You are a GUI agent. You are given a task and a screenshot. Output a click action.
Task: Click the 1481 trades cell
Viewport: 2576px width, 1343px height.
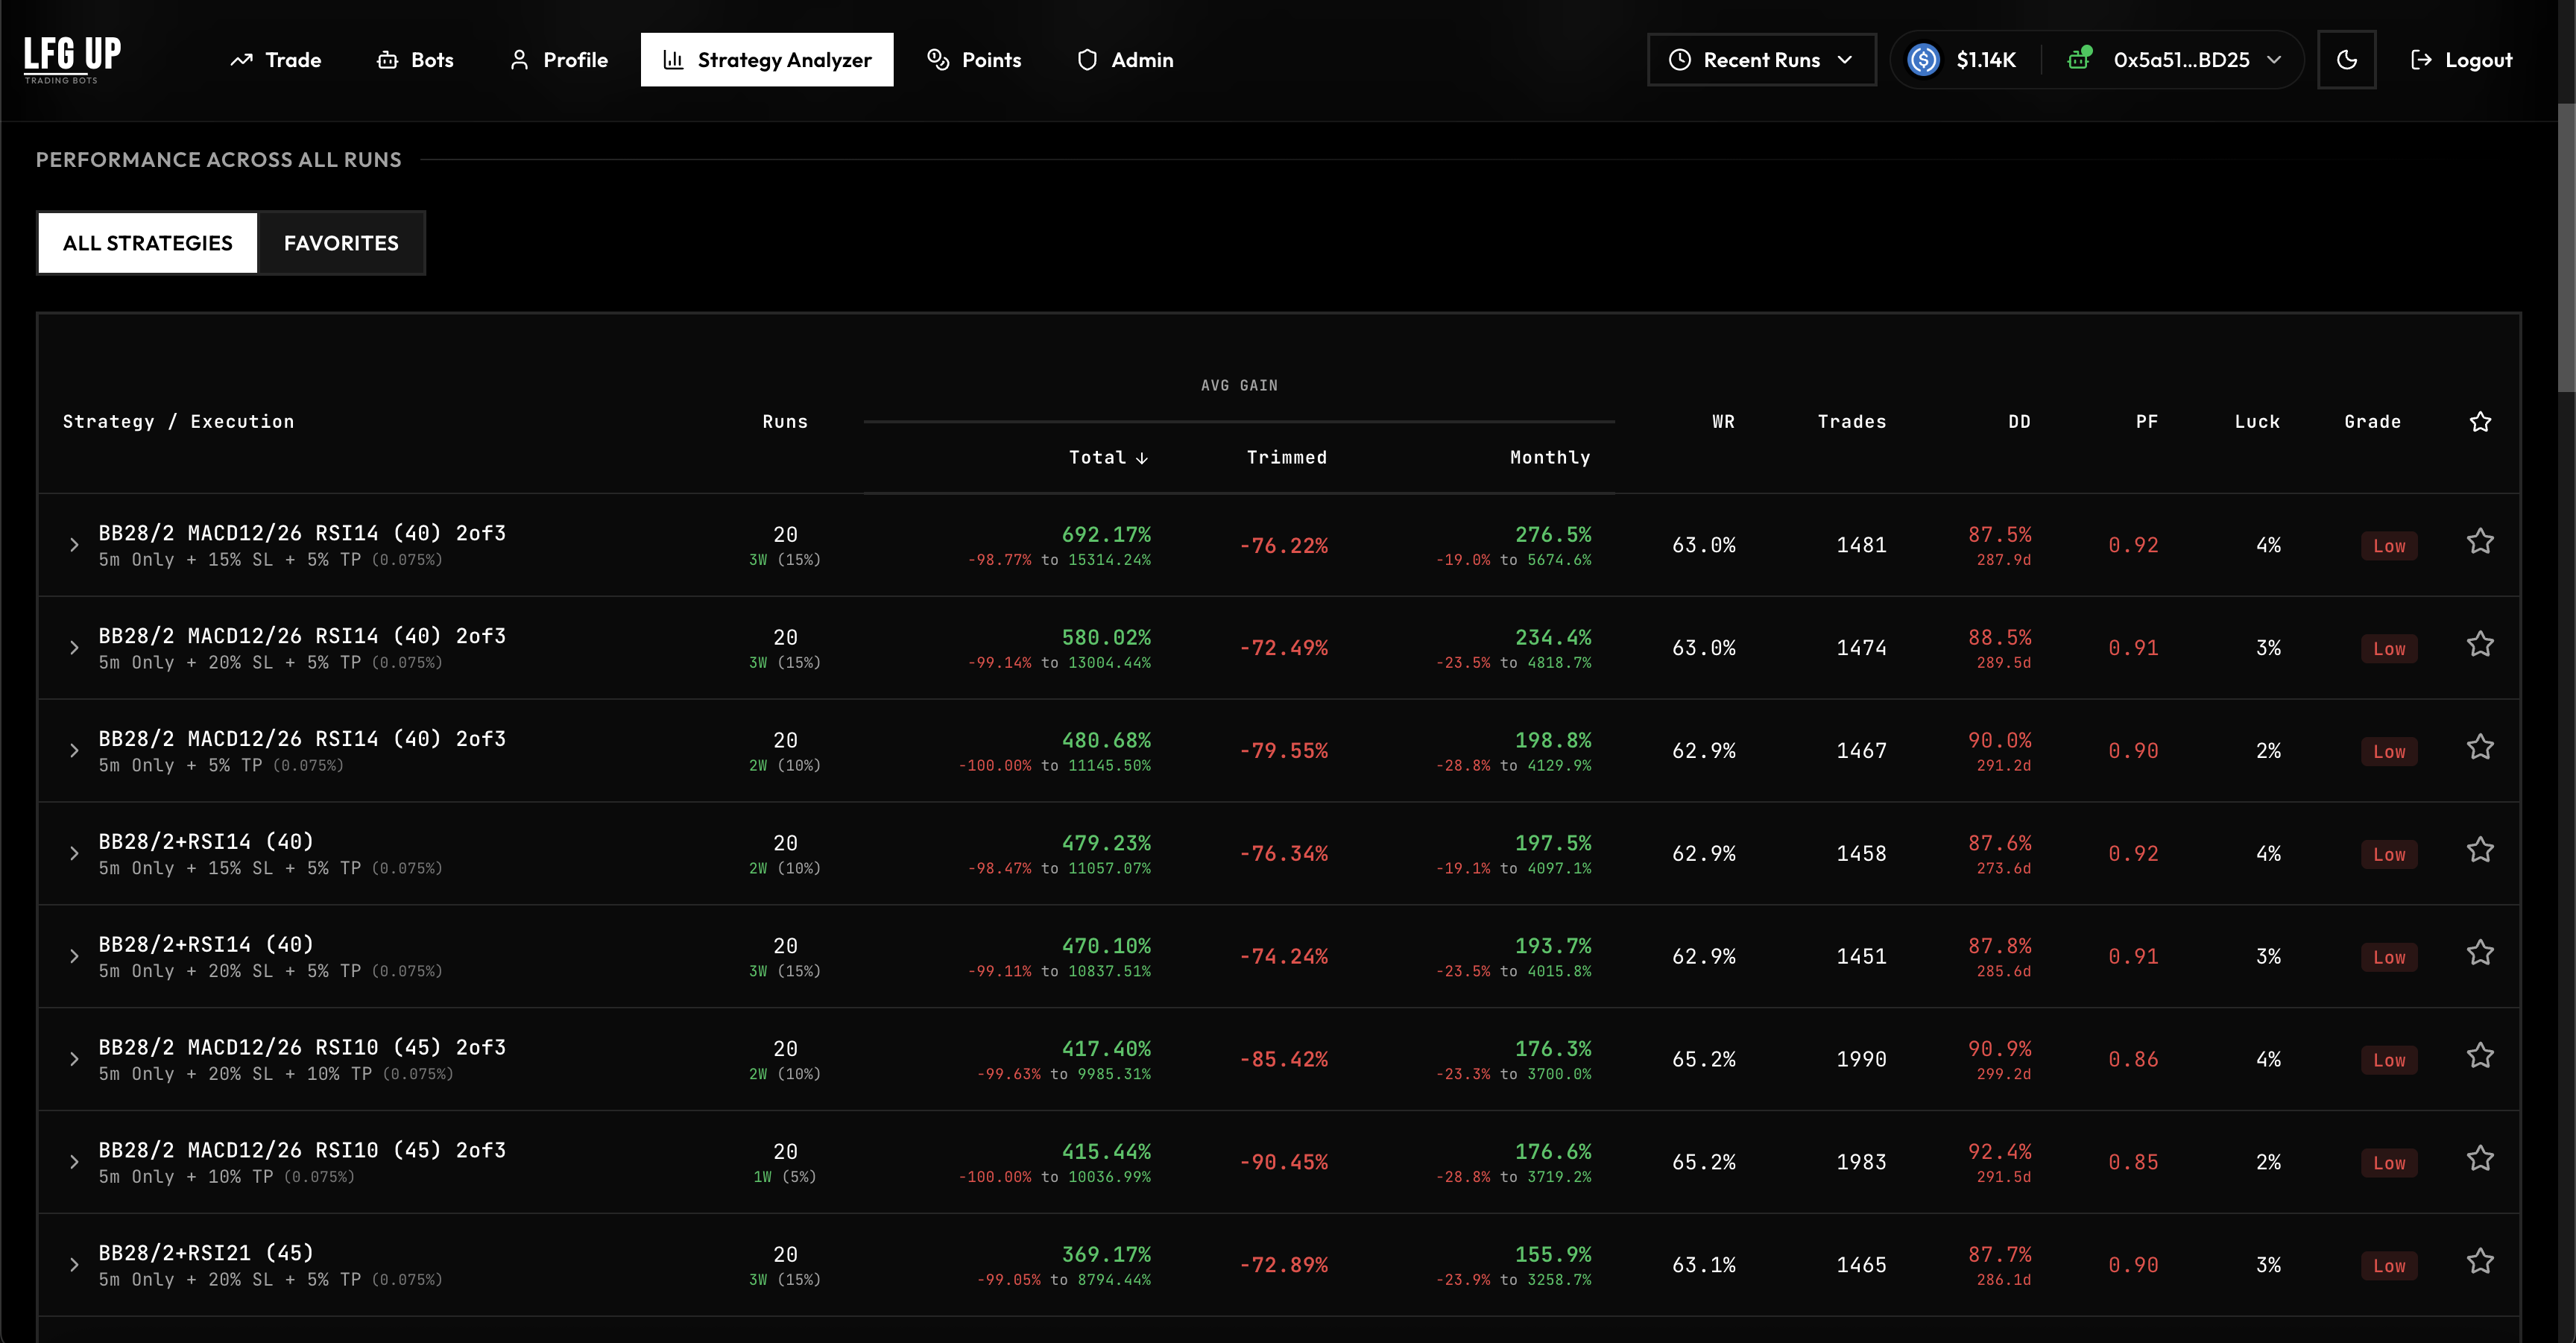point(1861,546)
